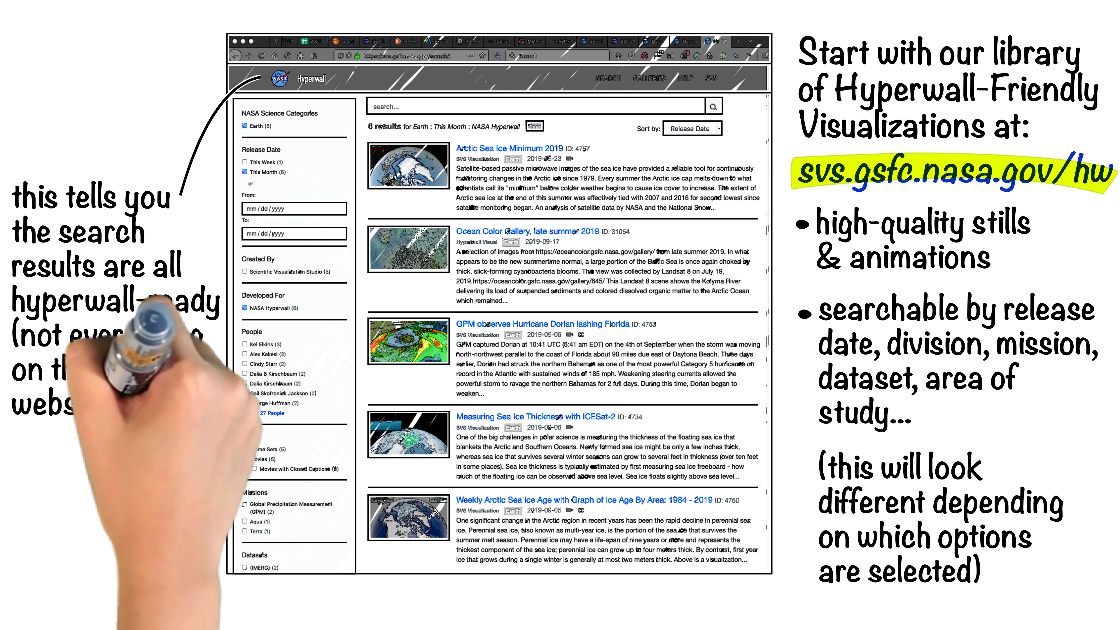Open the SEARCH menu item in the Hyperwall header
The height and width of the screenshot is (630, 1120).
tap(608, 78)
